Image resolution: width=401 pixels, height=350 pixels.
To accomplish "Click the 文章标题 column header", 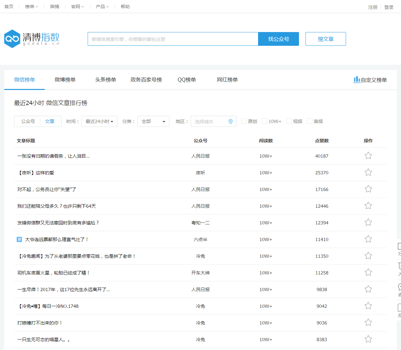I will click(x=26, y=141).
